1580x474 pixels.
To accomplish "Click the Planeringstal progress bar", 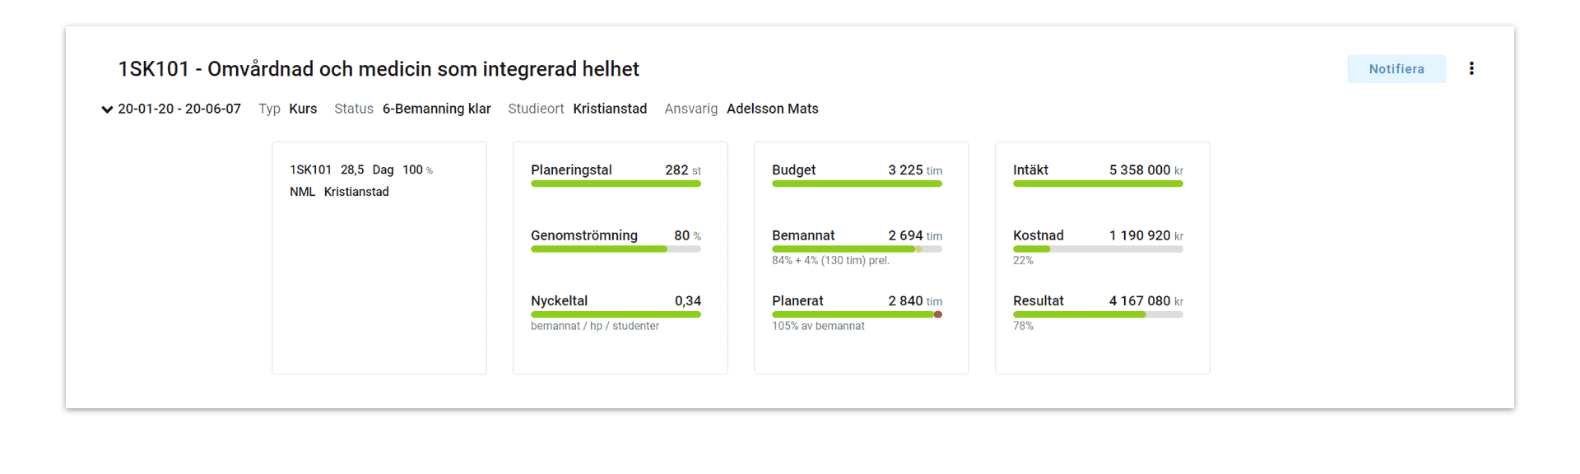I will click(x=616, y=184).
